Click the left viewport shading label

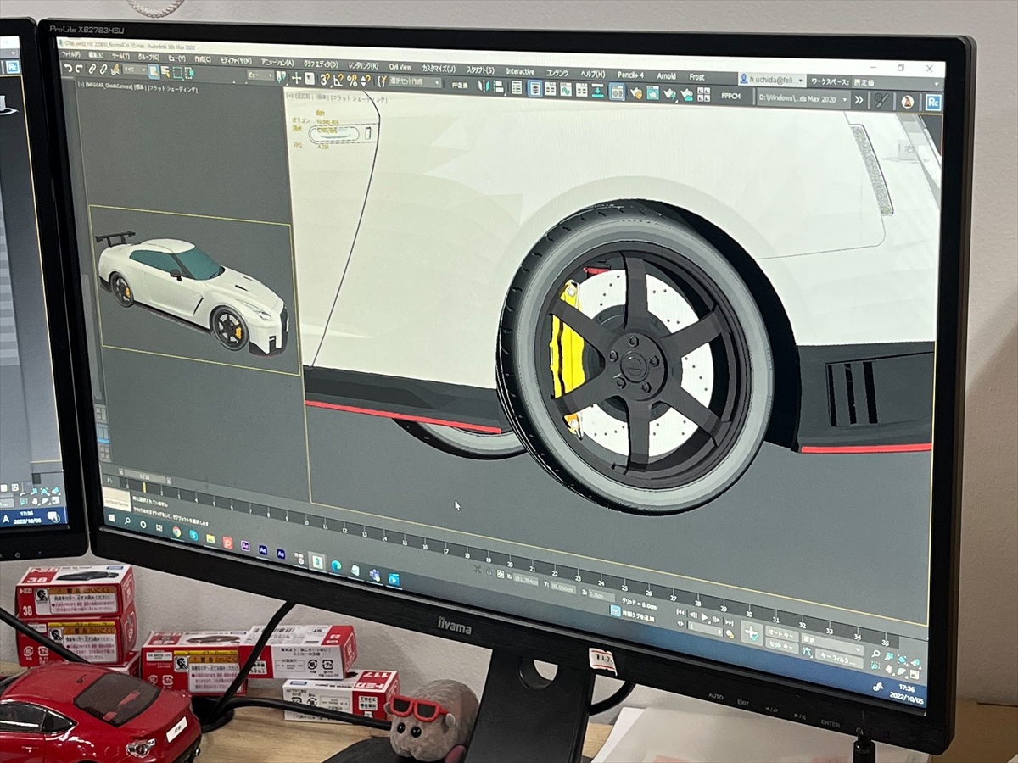(x=171, y=90)
